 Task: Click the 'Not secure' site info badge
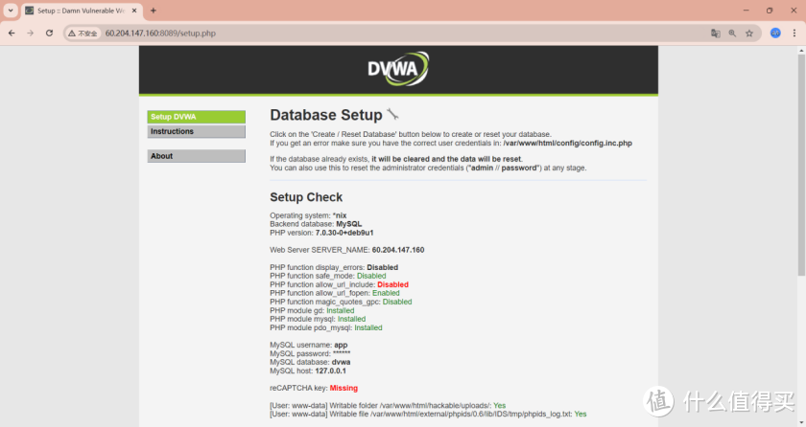coord(83,33)
